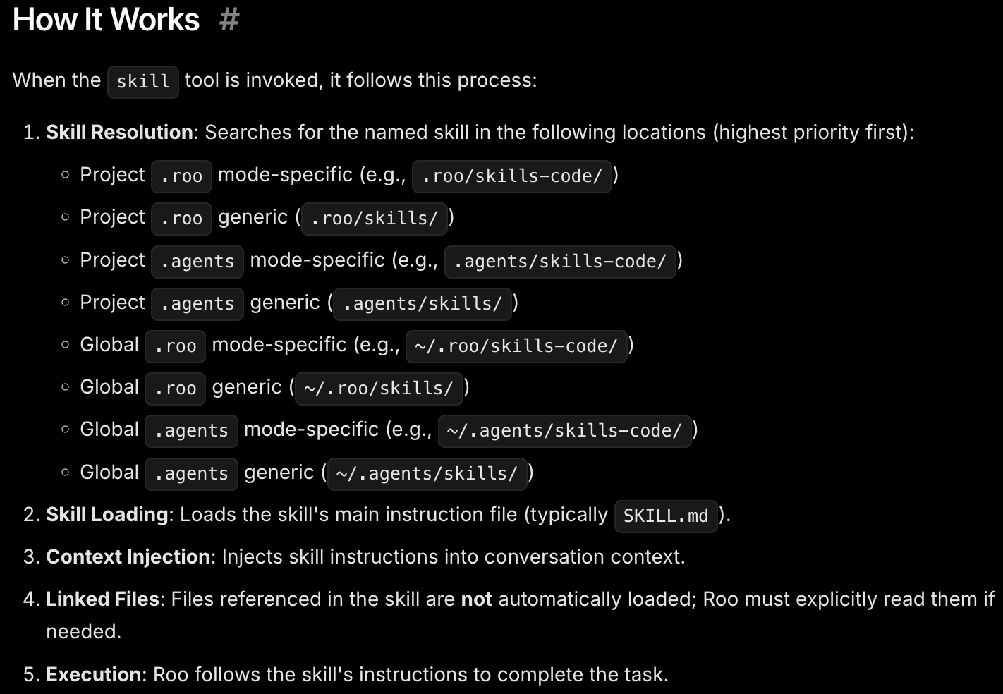The height and width of the screenshot is (694, 1003).
Task: Select the .roo/skills/ code path
Action: (375, 219)
